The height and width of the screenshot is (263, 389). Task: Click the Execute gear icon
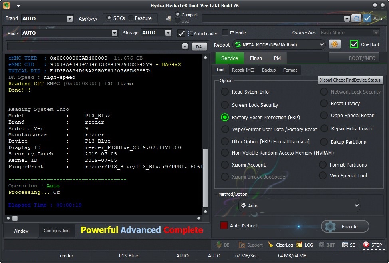(330, 227)
